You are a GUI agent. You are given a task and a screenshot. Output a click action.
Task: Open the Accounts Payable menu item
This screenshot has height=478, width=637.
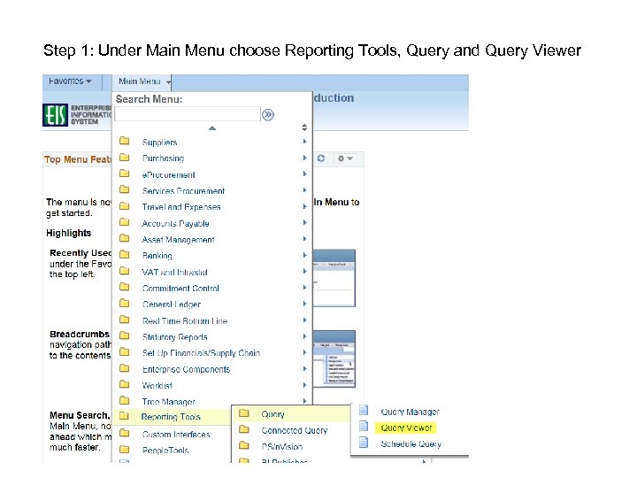tap(175, 224)
